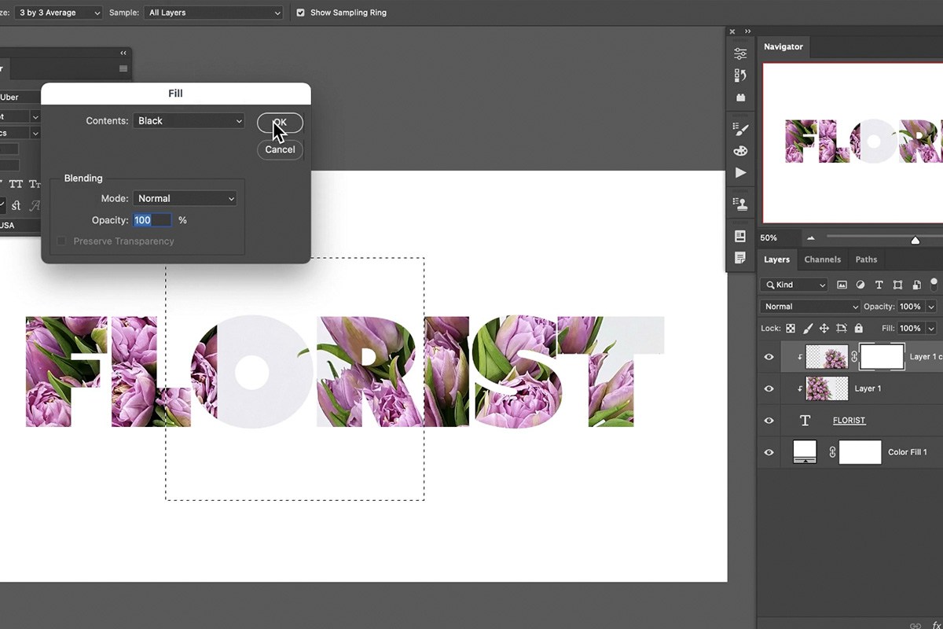
Task: Hide the Color Fill 1 layer
Action: (769, 452)
